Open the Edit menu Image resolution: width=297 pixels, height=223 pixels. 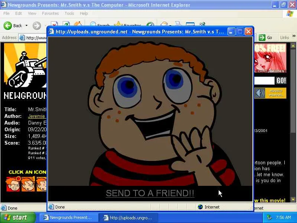click(x=19, y=13)
